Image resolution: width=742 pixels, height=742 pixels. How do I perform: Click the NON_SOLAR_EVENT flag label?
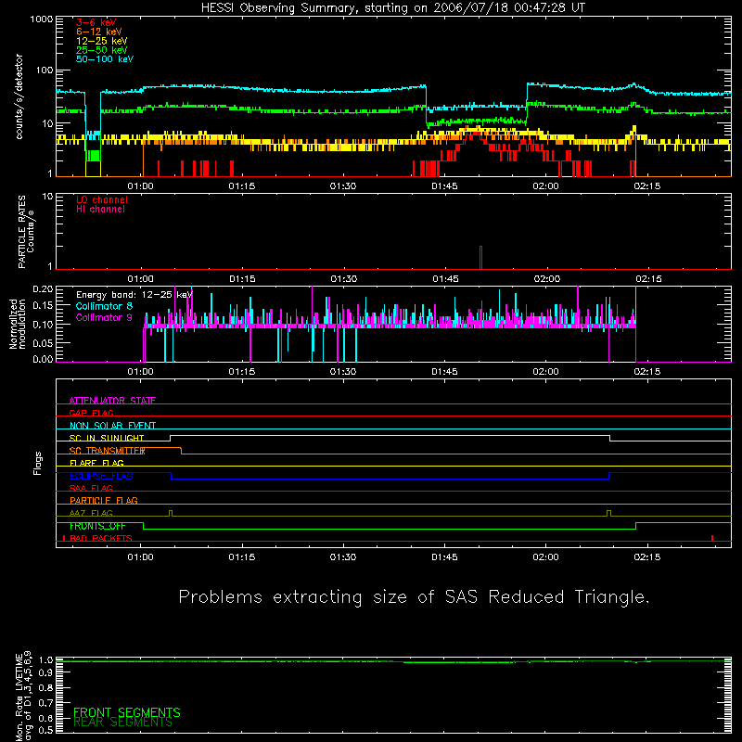(x=112, y=426)
